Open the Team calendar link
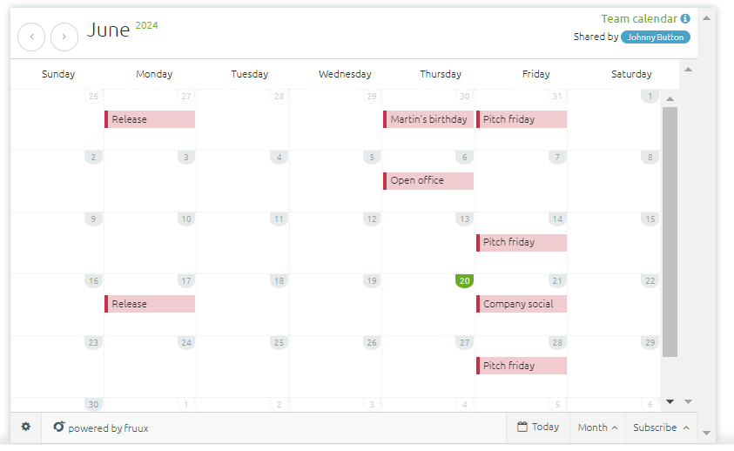This screenshot has height=451, width=734. pos(638,18)
